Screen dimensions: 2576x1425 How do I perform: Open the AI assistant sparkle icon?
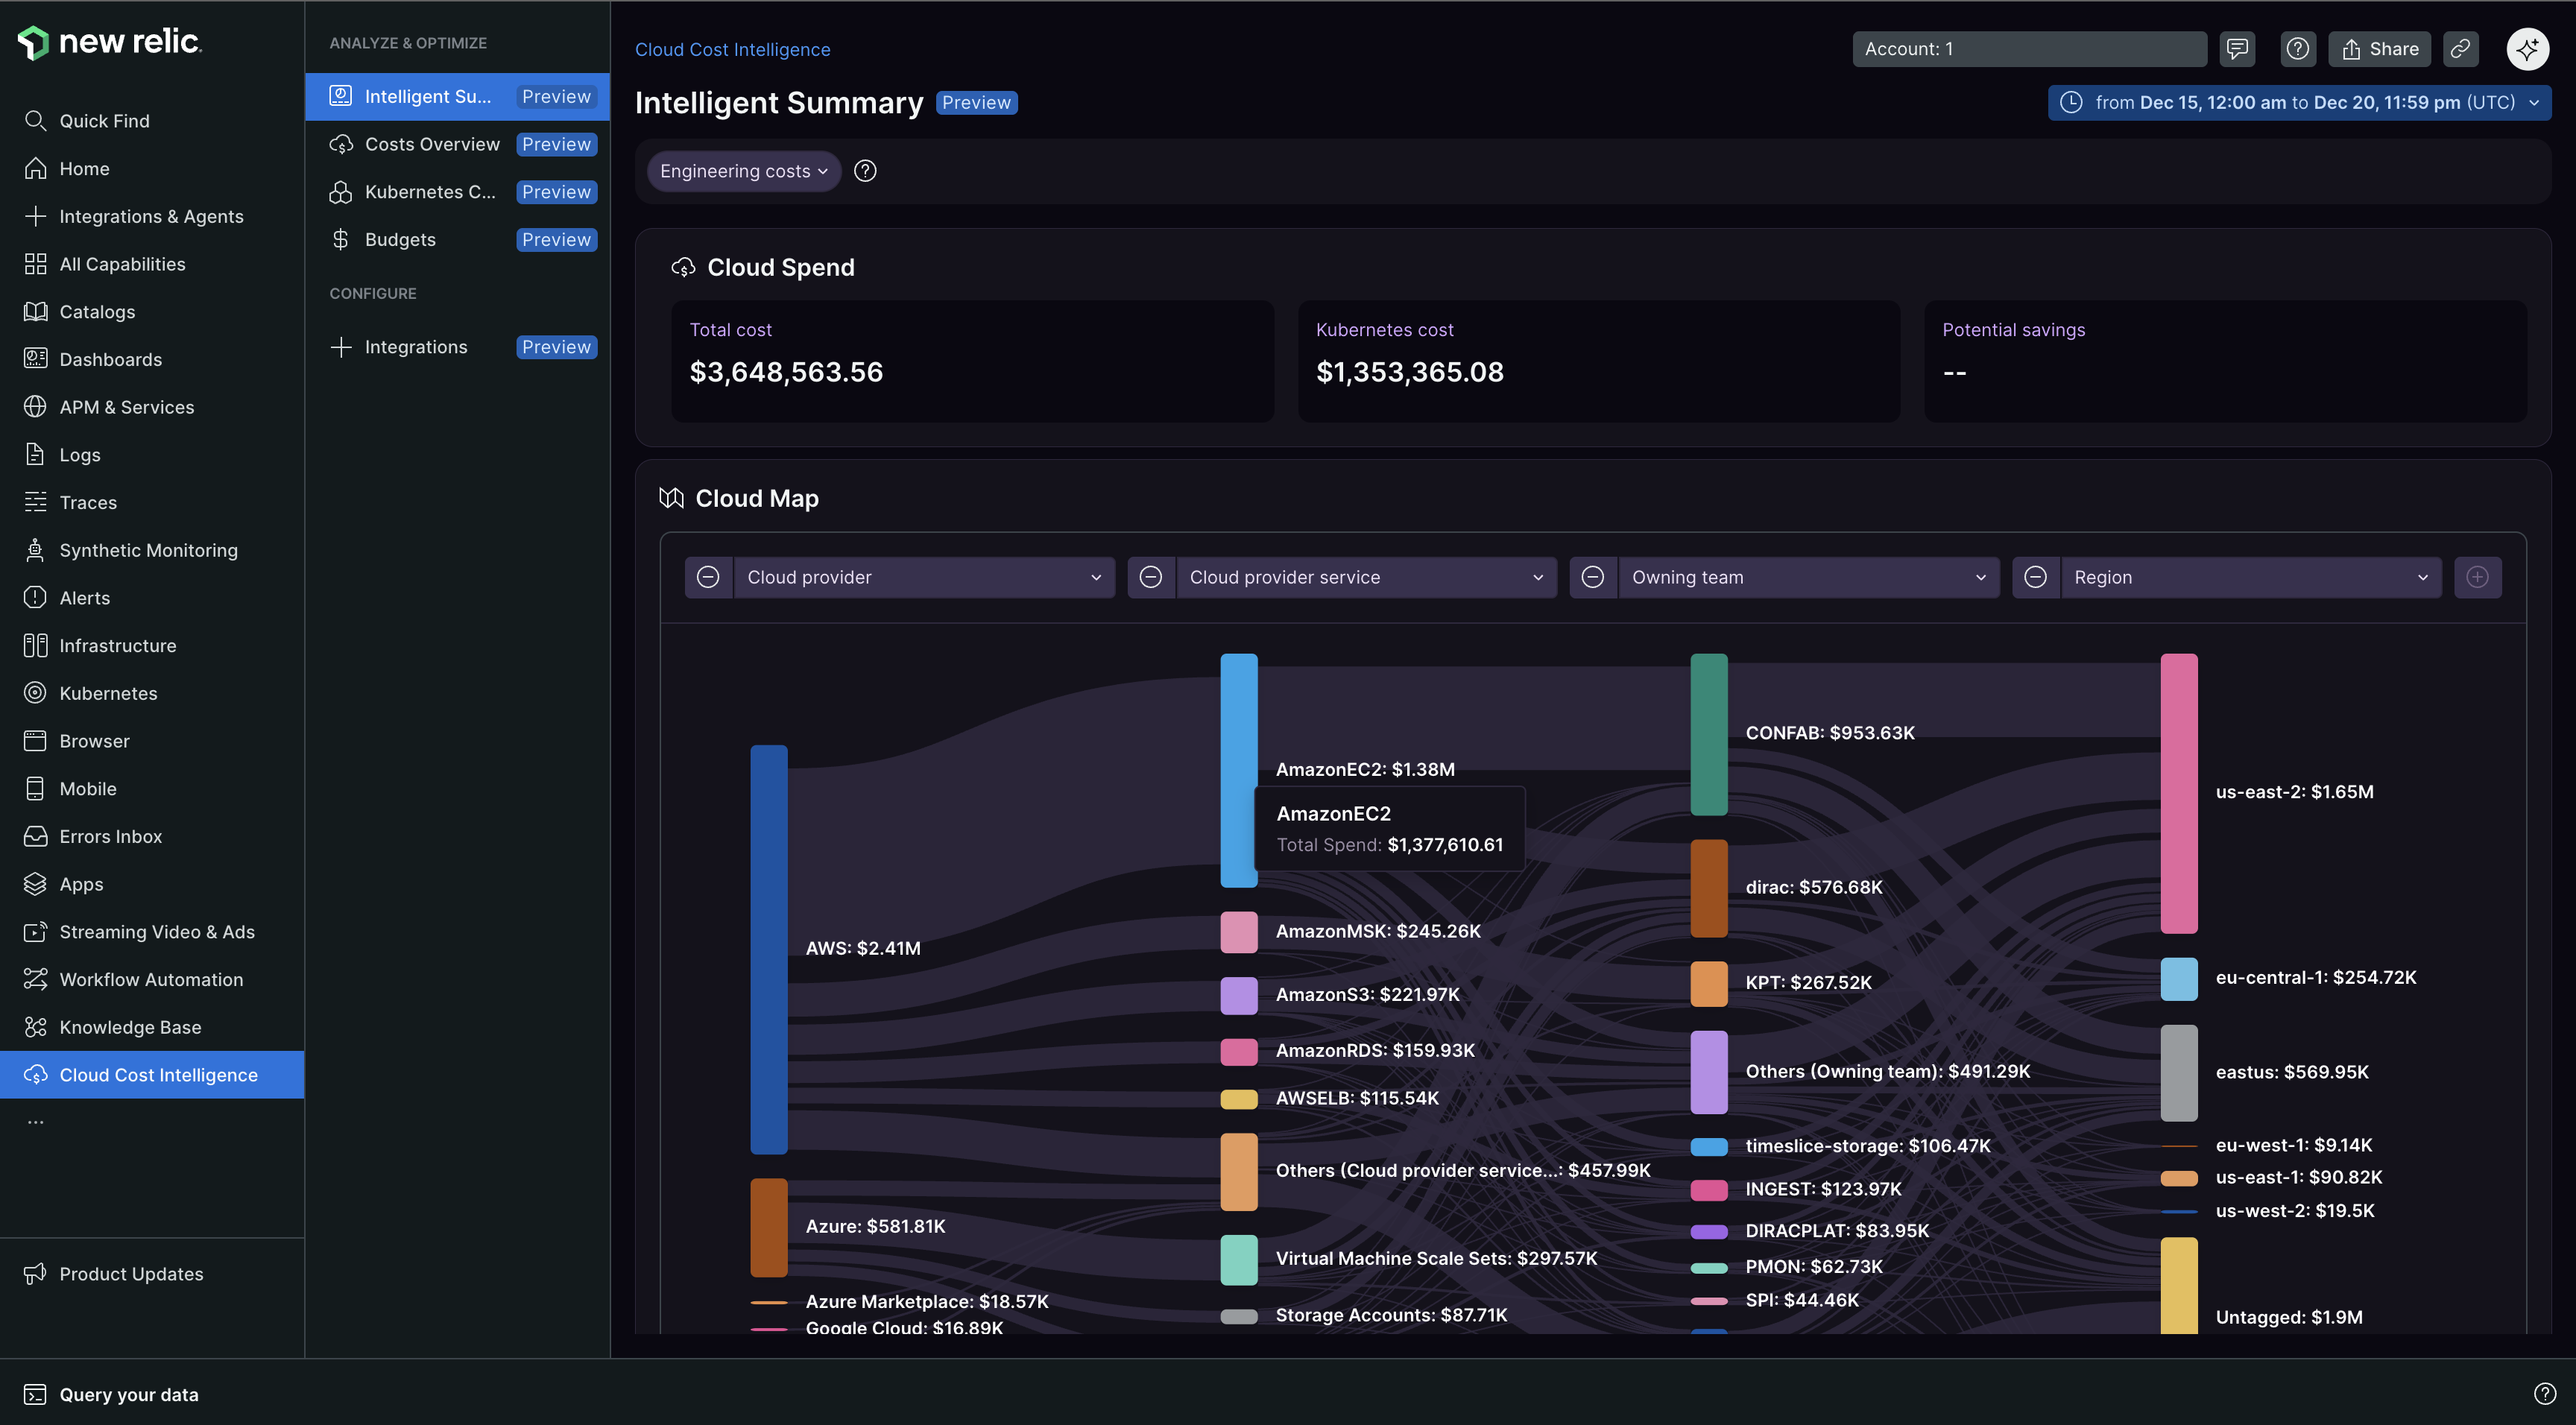[2527, 48]
